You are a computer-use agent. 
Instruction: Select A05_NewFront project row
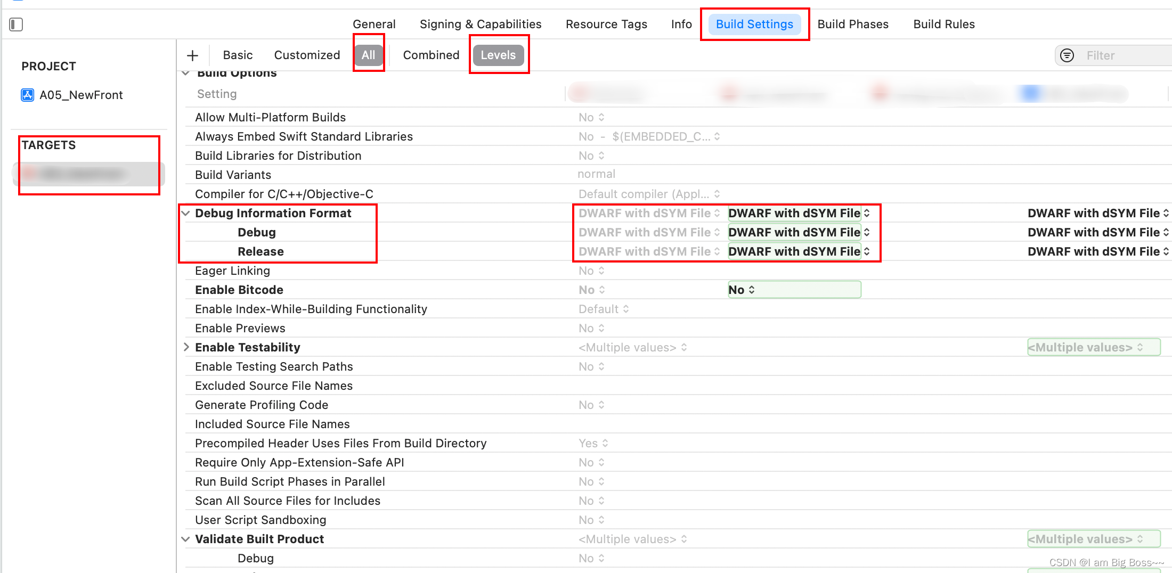pos(81,95)
